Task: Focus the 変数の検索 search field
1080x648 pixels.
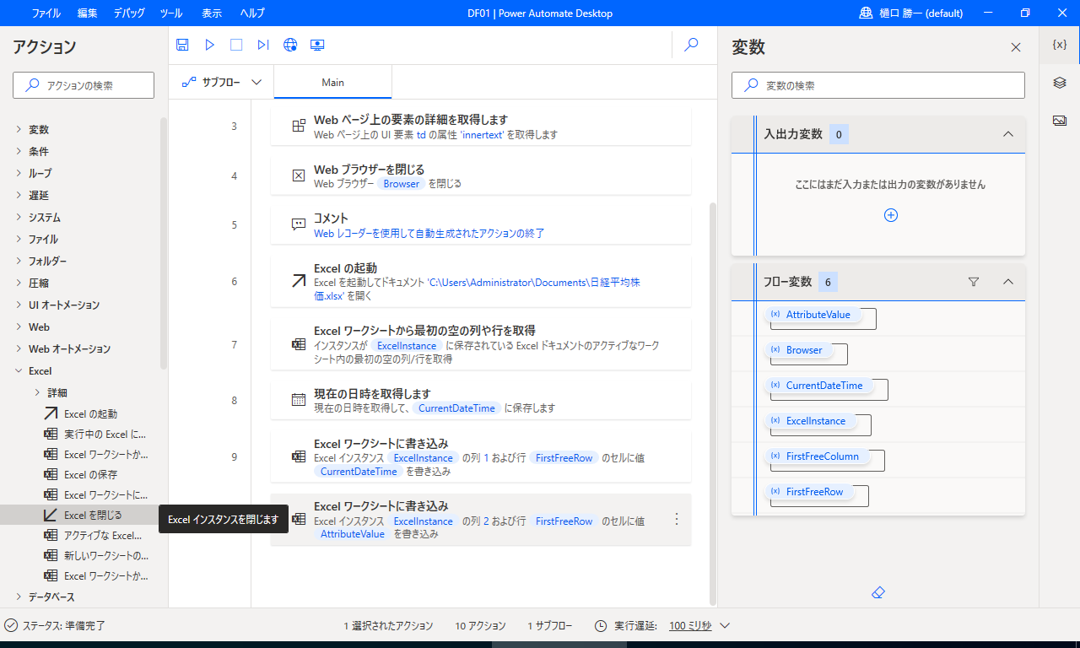Action: [x=877, y=85]
